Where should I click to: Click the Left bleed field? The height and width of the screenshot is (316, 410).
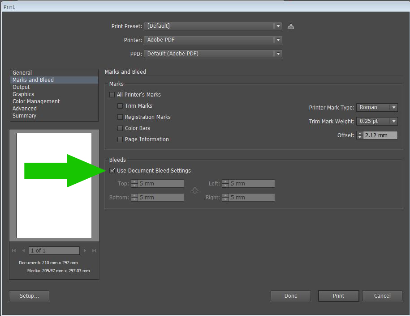point(252,184)
